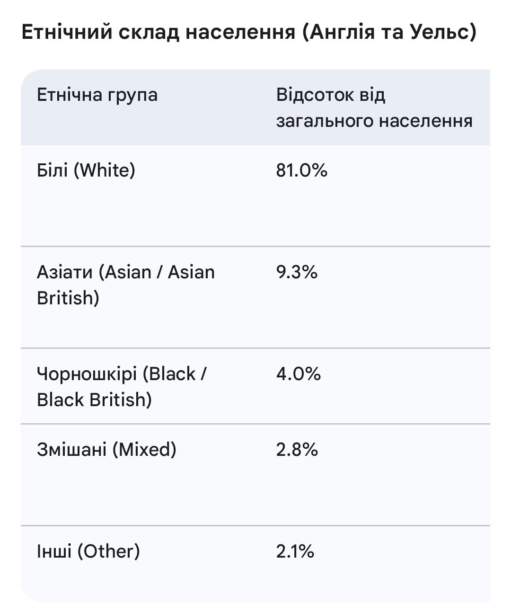Click the "Black British)" text line
This screenshot has height=604, width=511.
(x=94, y=400)
